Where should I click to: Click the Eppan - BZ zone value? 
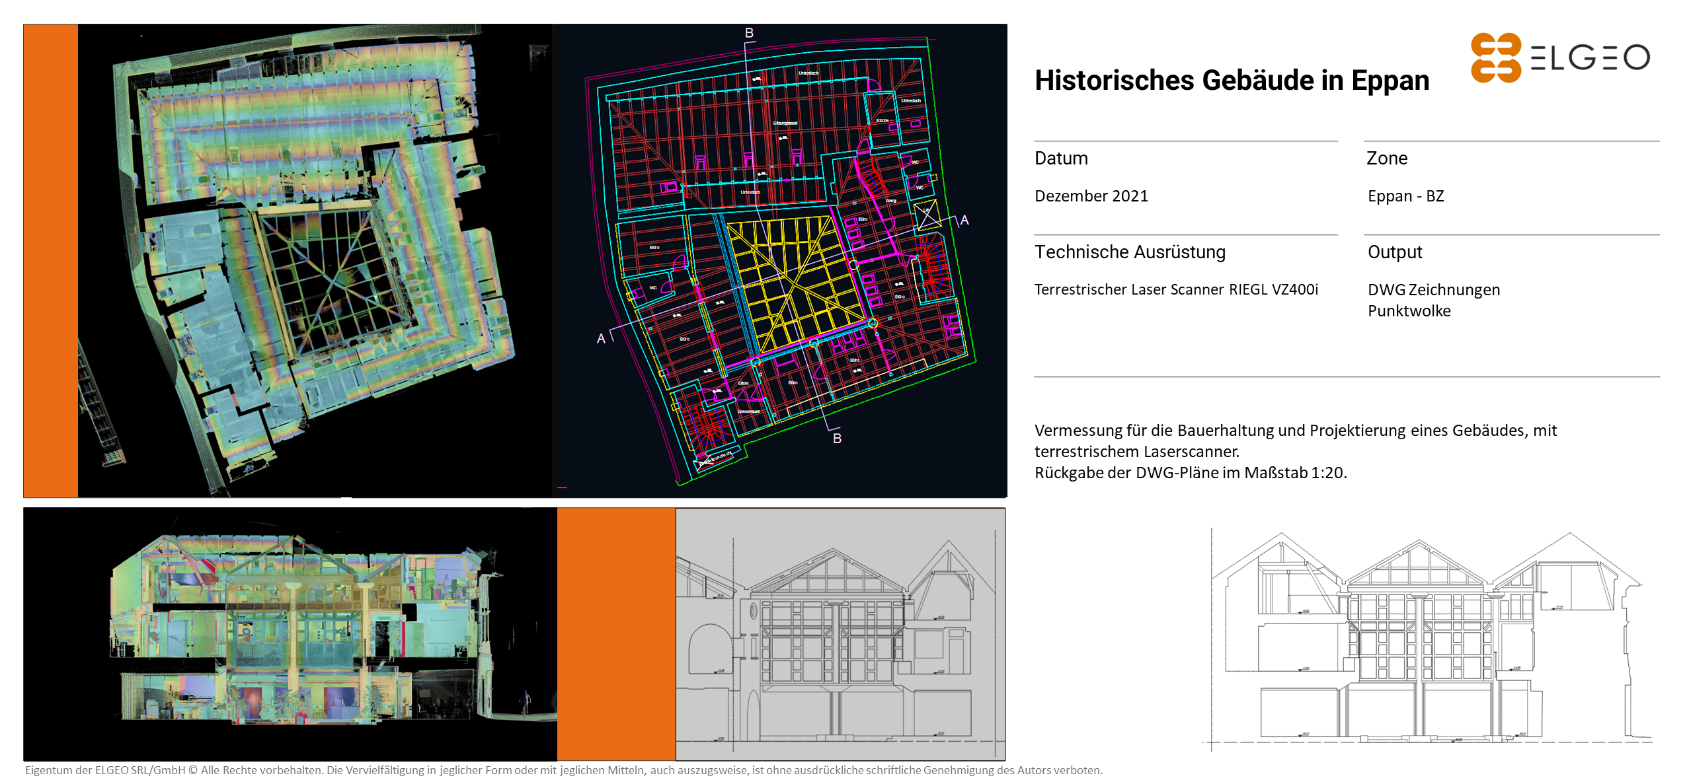click(x=1405, y=196)
